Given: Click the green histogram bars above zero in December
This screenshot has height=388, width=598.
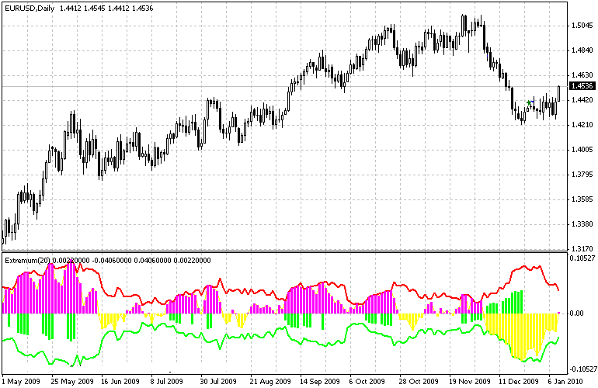Looking at the screenshot, I should 503,302.
